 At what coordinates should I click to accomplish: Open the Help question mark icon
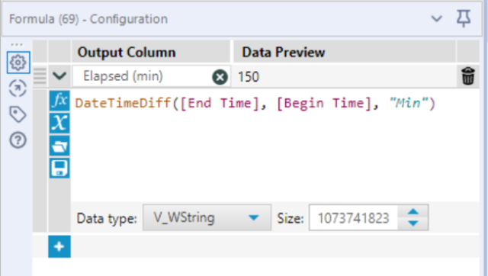tap(18, 140)
